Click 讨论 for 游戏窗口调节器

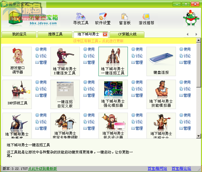41,56
